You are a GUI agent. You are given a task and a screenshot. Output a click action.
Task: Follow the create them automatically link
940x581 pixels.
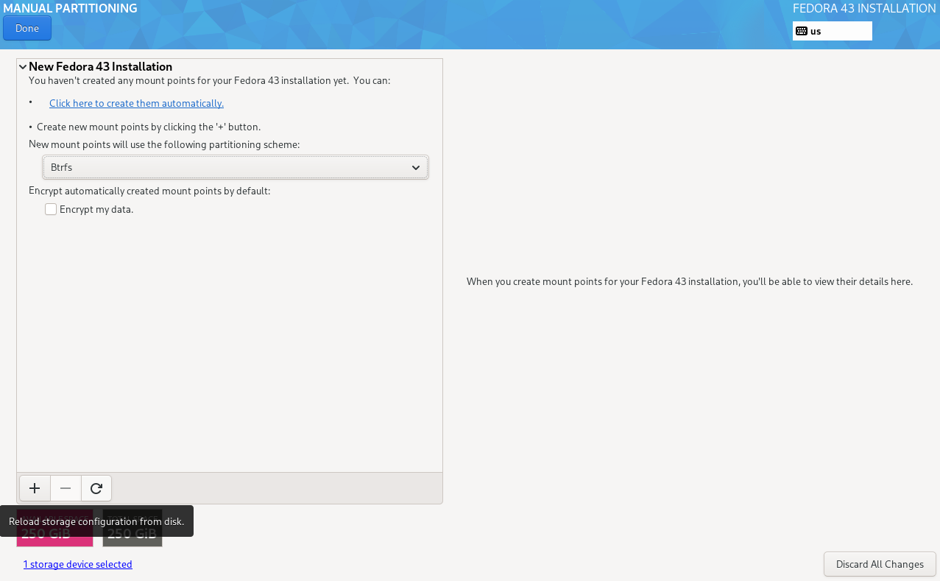[136, 103]
